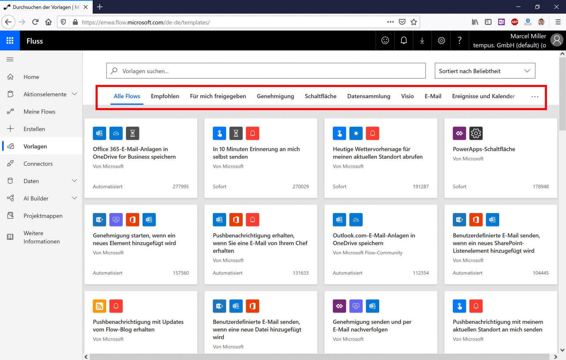Click the notifications bell icon
Image resolution: width=566 pixels, height=360 pixels.
point(403,40)
